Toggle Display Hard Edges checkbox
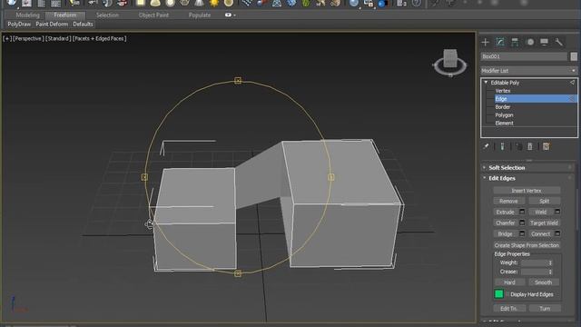The width and height of the screenshot is (581, 327). 507,294
